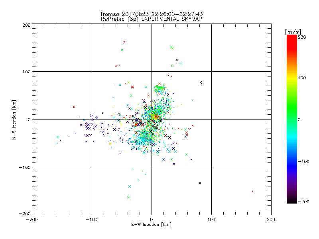Select the "[m/s]" colorbar unit label

coord(293,32)
